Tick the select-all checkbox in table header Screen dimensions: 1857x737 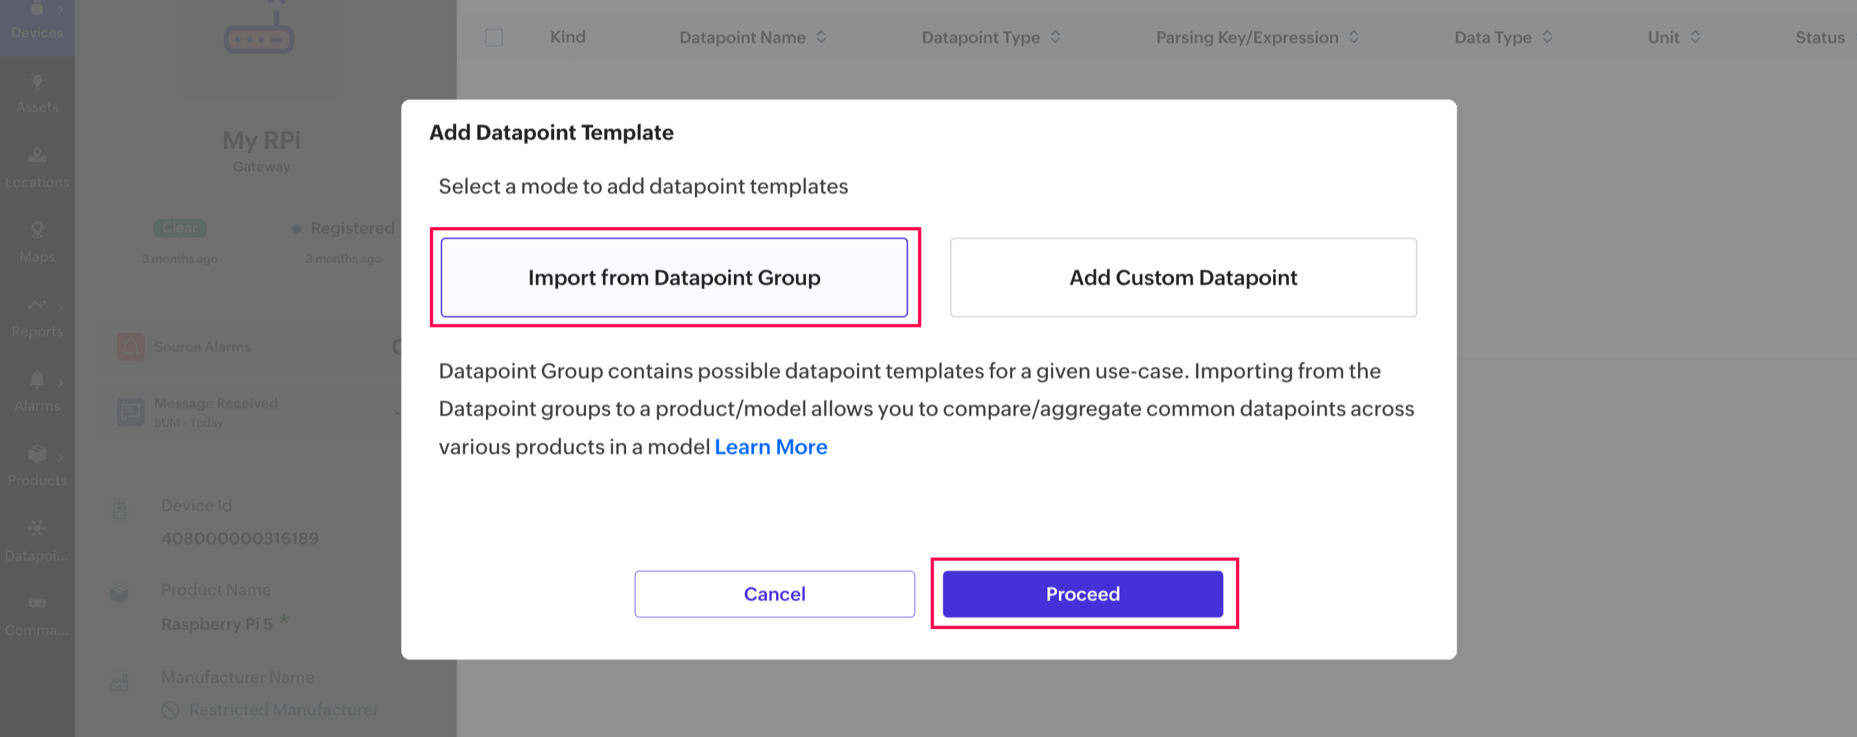(x=494, y=38)
